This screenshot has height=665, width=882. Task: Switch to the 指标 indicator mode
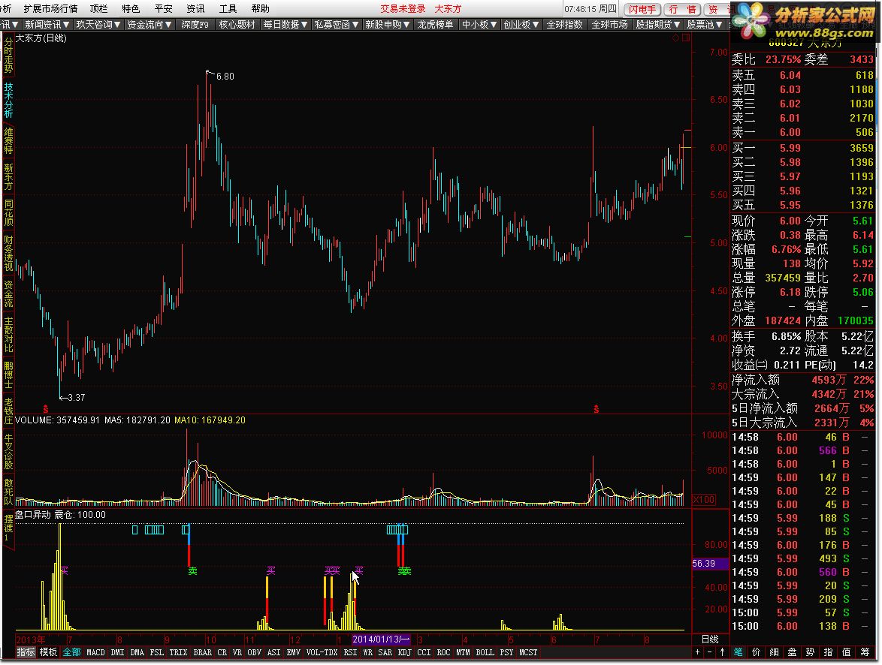[26, 652]
